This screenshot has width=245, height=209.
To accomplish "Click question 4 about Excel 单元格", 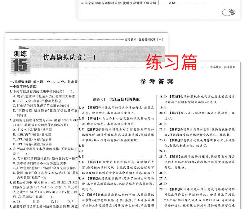I will 44,189.
